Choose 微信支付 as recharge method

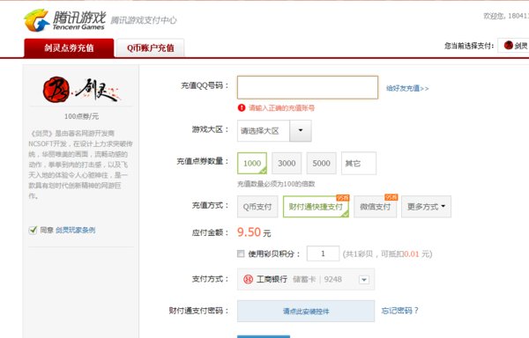pos(376,206)
